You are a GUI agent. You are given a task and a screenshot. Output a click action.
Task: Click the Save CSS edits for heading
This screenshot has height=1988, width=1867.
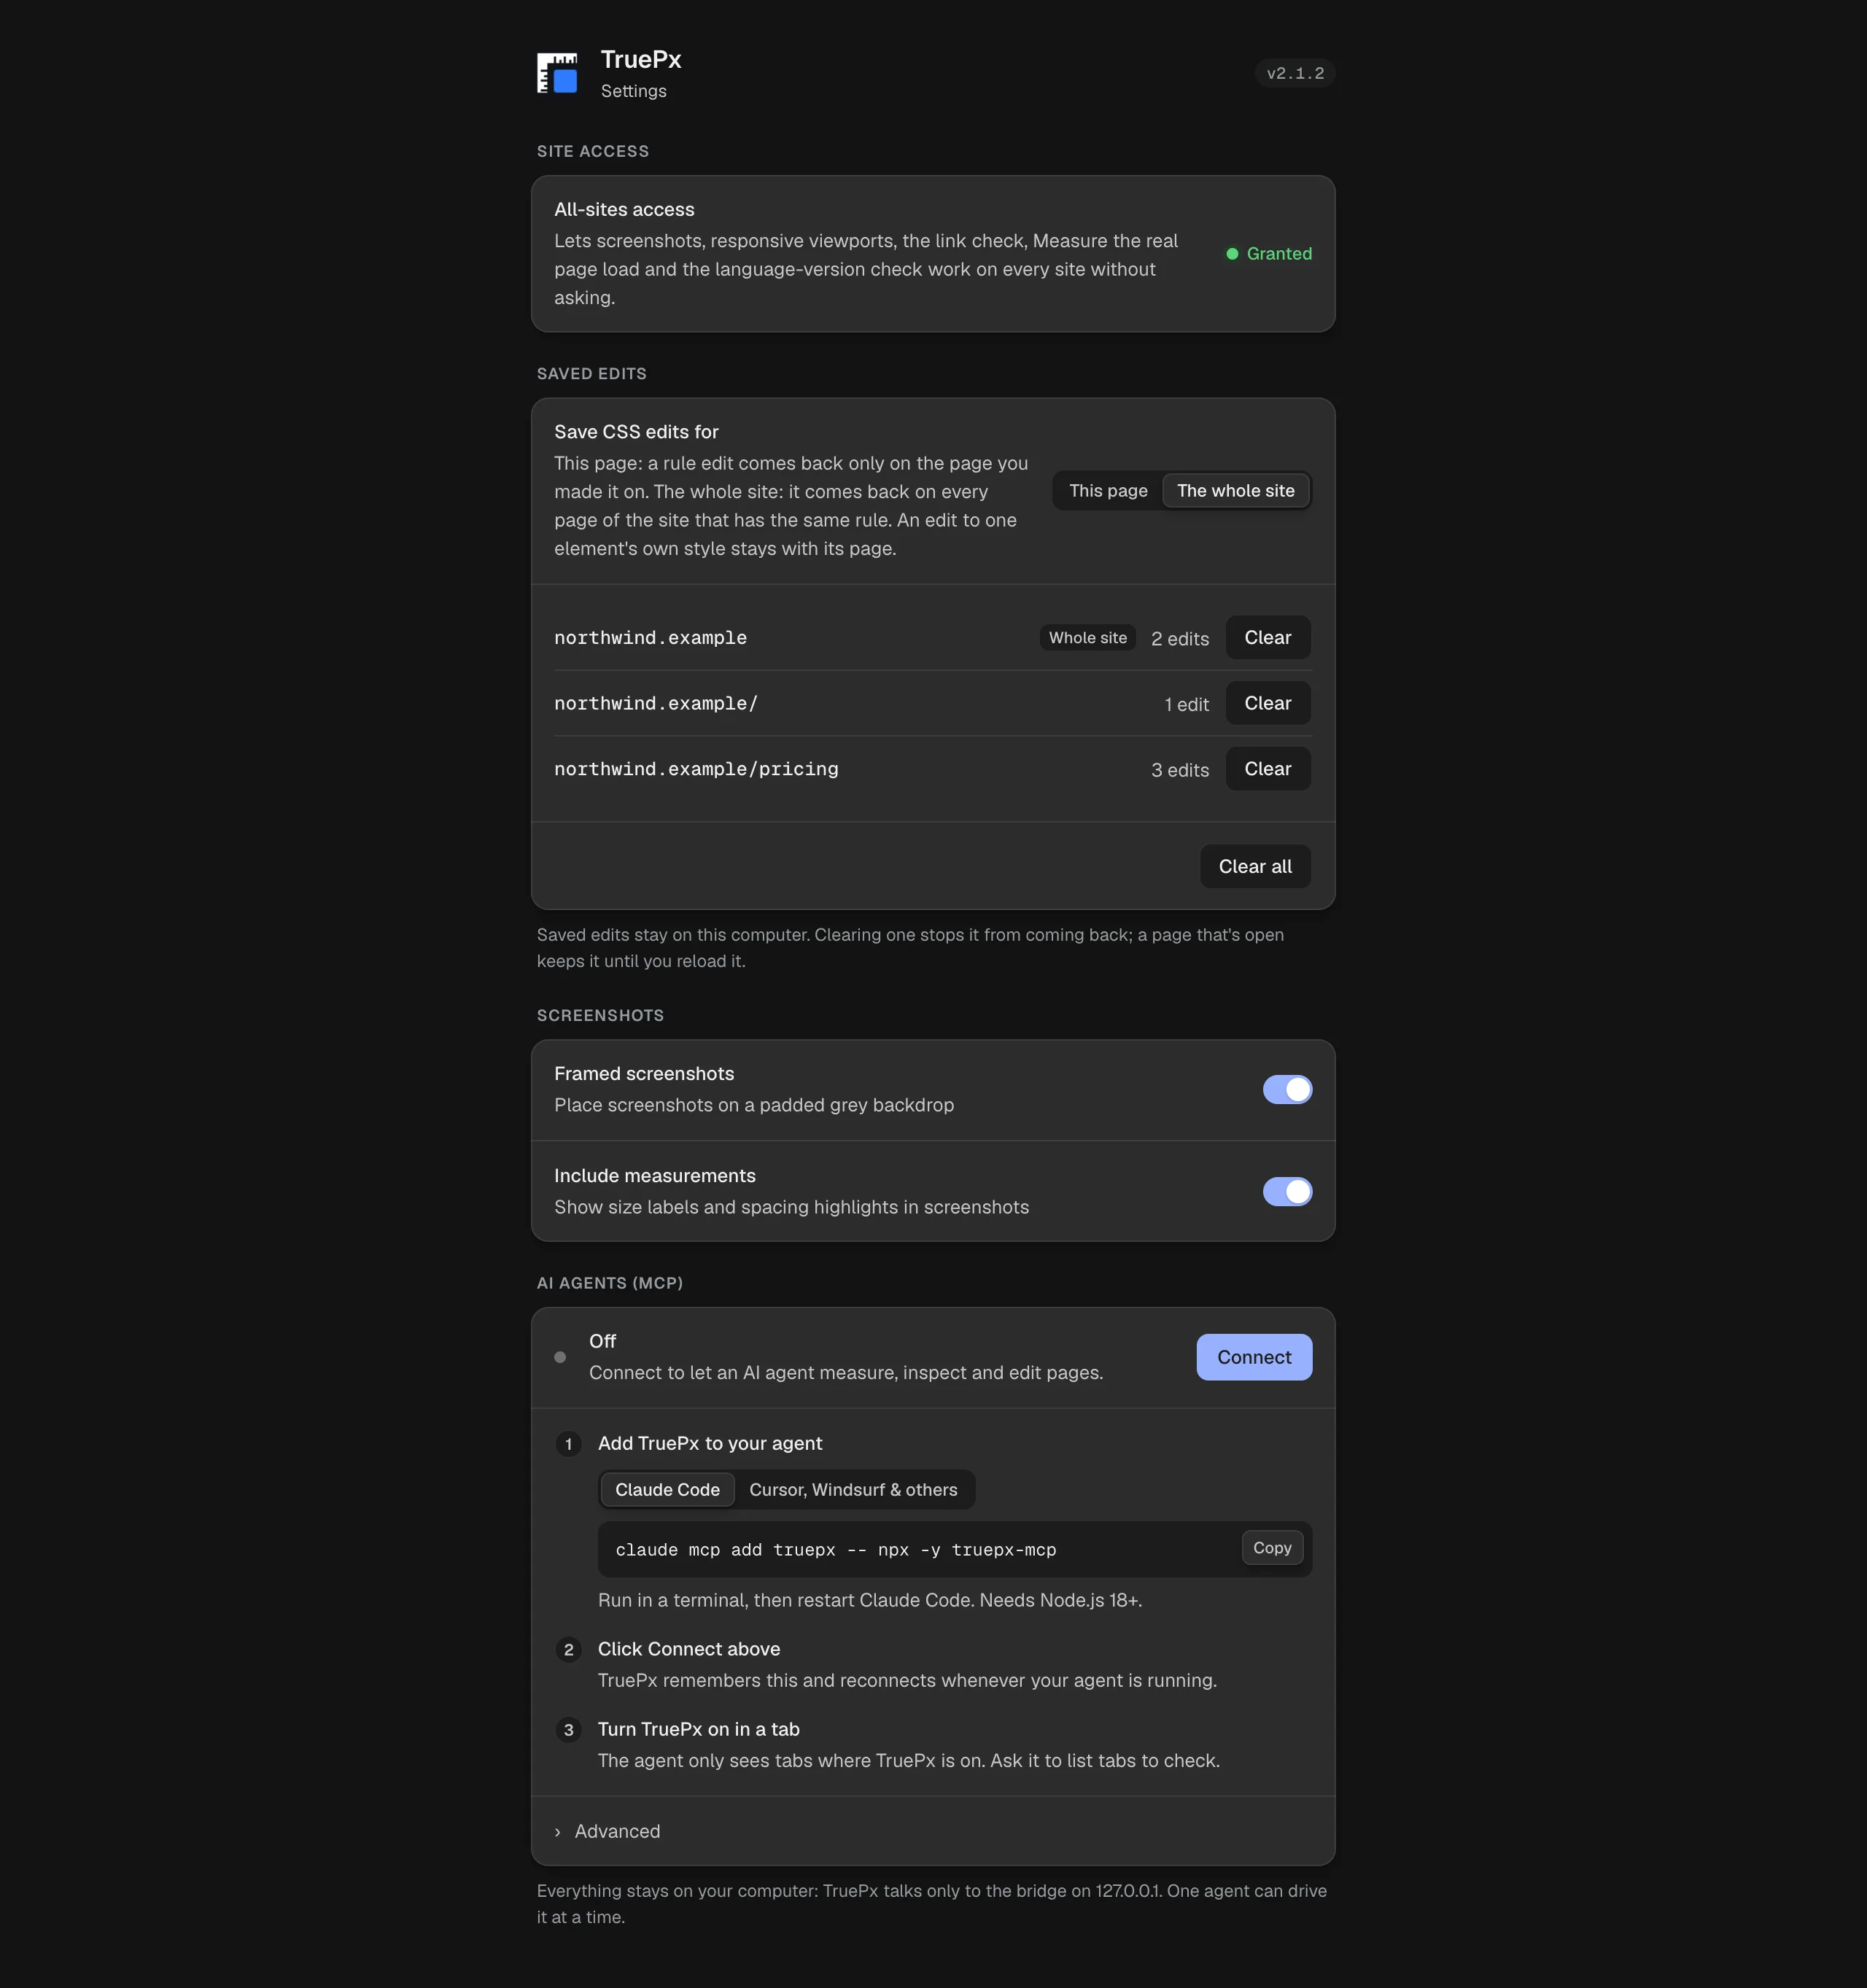coord(636,432)
